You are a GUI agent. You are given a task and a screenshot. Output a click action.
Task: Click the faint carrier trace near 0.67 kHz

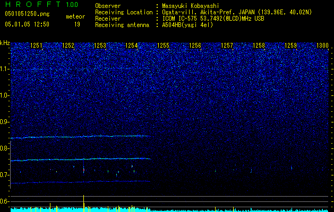[81, 182]
